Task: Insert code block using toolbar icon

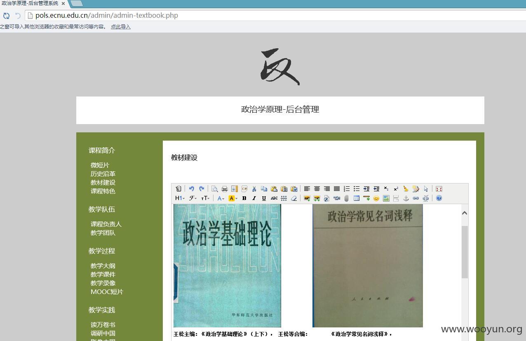Action: [x=244, y=189]
